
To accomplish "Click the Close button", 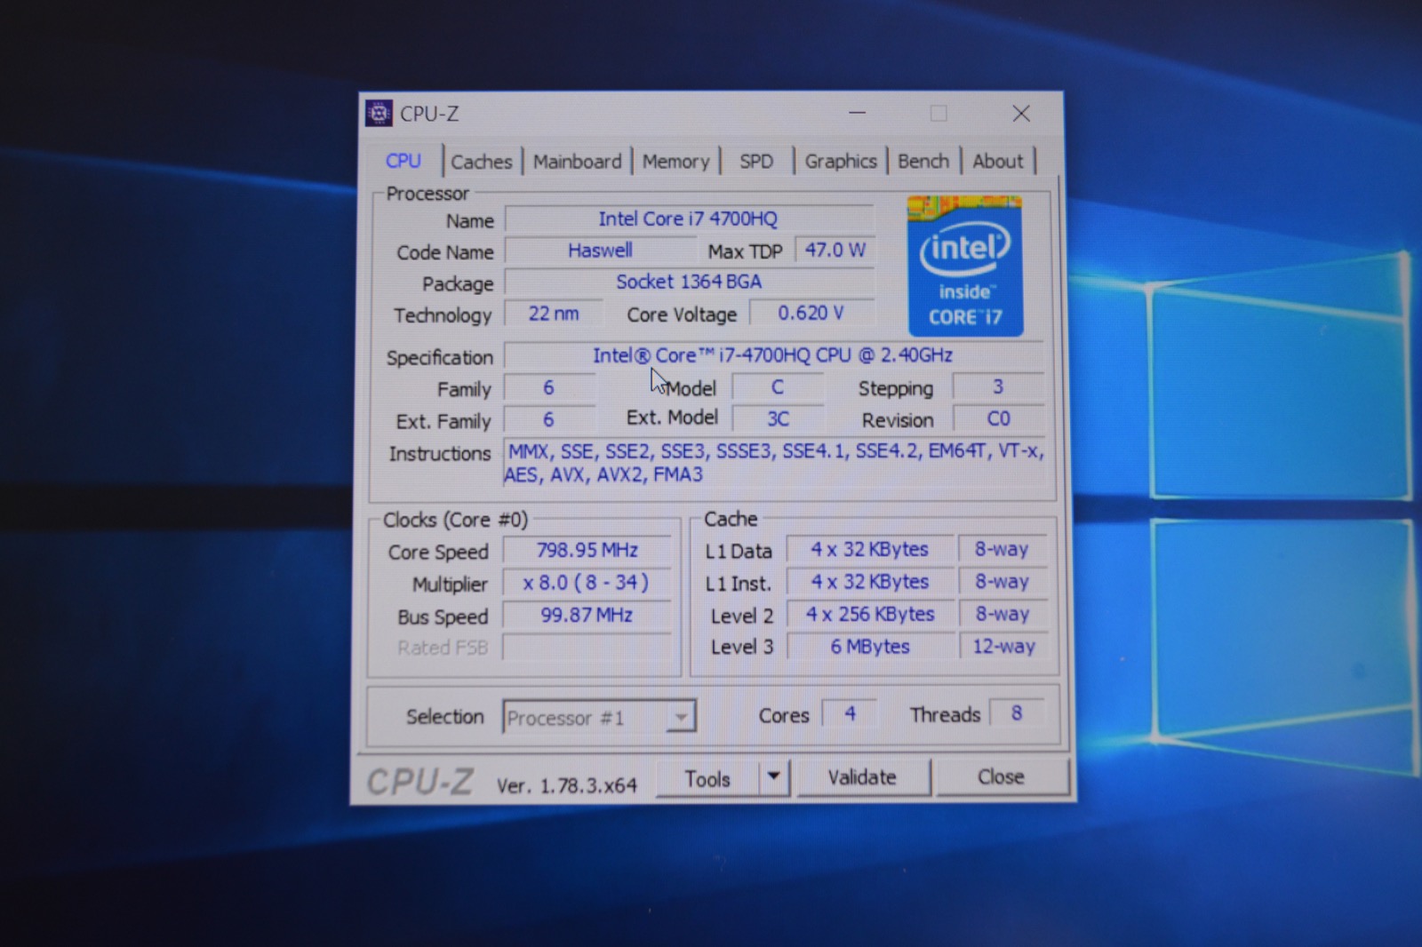I will click(1001, 776).
